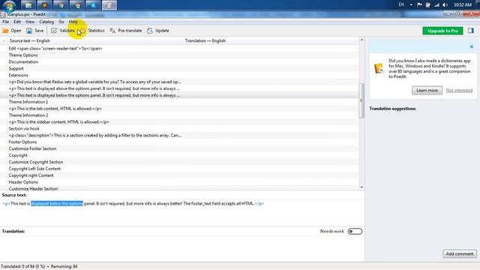The height and width of the screenshot is (270, 480).
Task: Click the Open folder icon in toolbar
Action: coord(5,31)
